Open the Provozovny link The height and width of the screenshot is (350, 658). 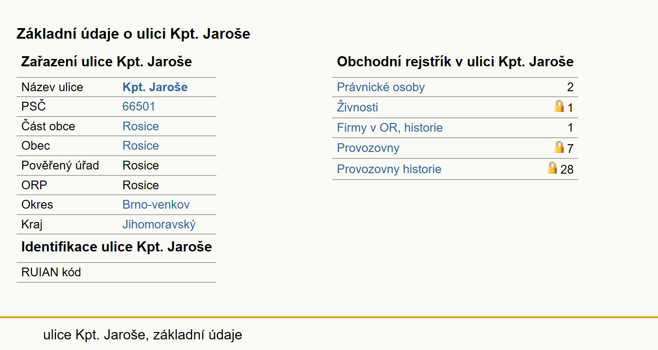(368, 148)
